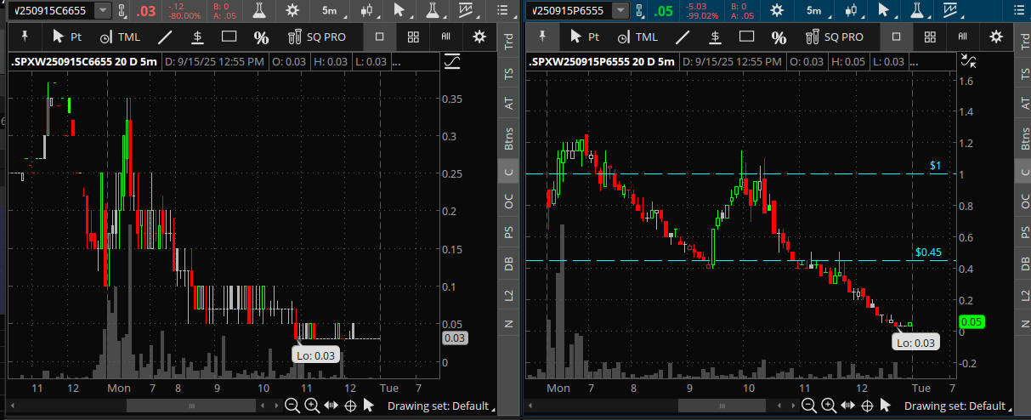Click the left chart's horizontal scrollbar thumb
The height and width of the screenshot is (420, 1031).
click(191, 406)
